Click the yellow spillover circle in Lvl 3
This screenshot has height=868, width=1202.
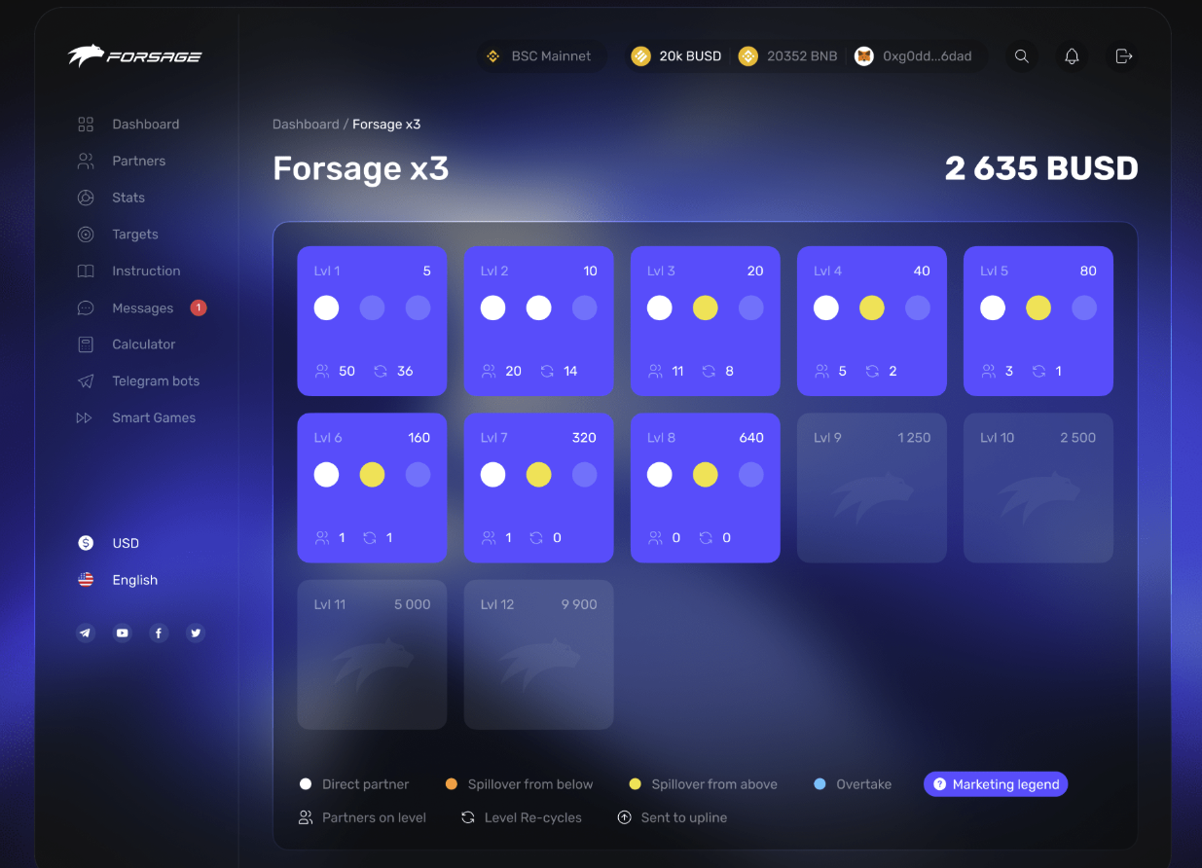tap(706, 308)
